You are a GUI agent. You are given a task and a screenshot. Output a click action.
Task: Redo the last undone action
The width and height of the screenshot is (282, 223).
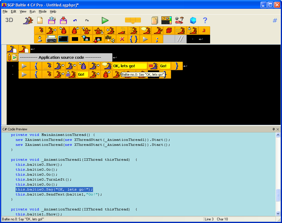(87, 20)
